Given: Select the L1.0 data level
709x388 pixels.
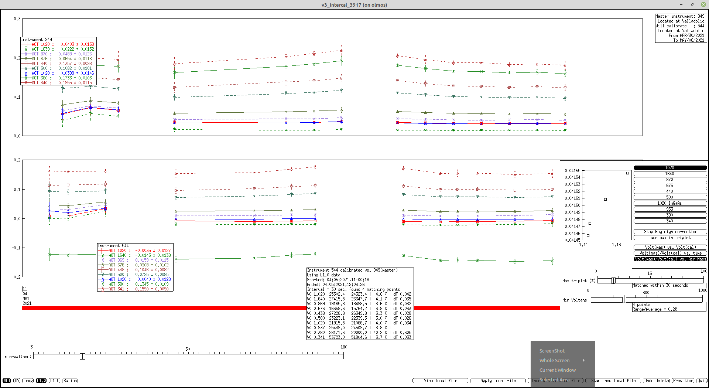Looking at the screenshot, I should (41, 381).
